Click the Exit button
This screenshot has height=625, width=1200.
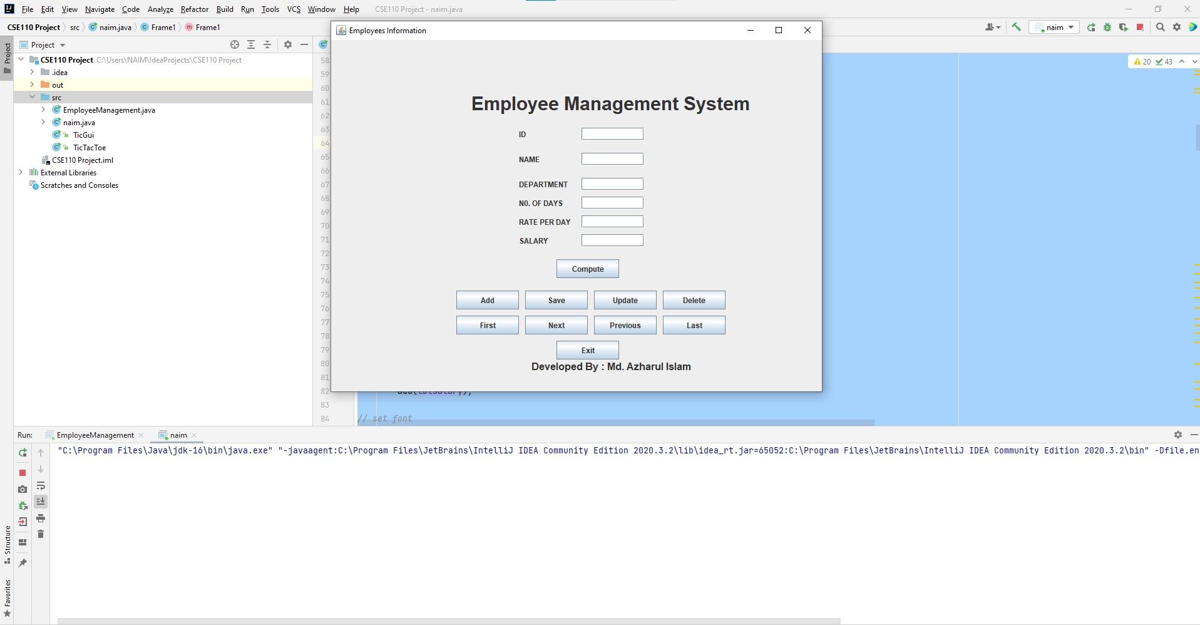tap(587, 349)
